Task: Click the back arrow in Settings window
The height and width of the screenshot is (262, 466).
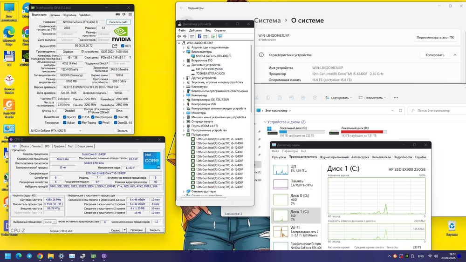Action: pos(181,8)
